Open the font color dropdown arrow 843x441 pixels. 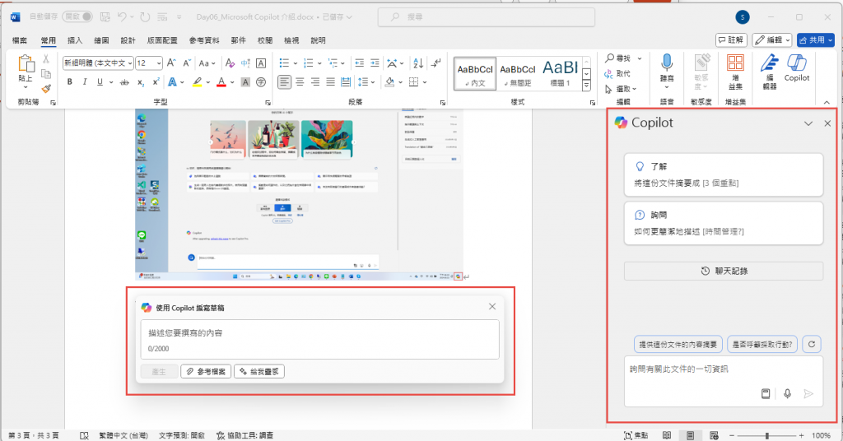[x=232, y=83]
